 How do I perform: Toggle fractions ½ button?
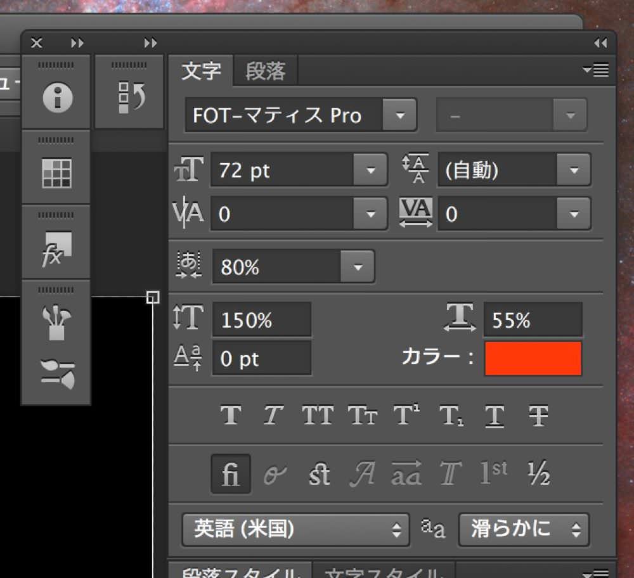538,473
